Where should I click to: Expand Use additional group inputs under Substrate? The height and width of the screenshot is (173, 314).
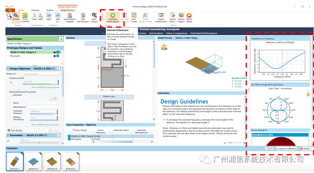pos(45,125)
